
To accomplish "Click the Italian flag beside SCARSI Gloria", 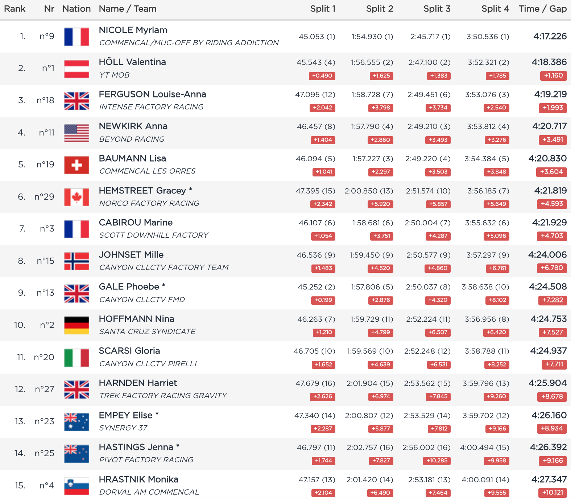I will pos(76,358).
